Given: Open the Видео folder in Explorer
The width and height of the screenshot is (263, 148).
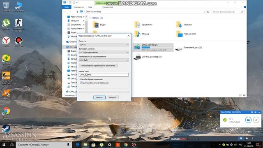Looking at the screenshot, I should coord(99,25).
